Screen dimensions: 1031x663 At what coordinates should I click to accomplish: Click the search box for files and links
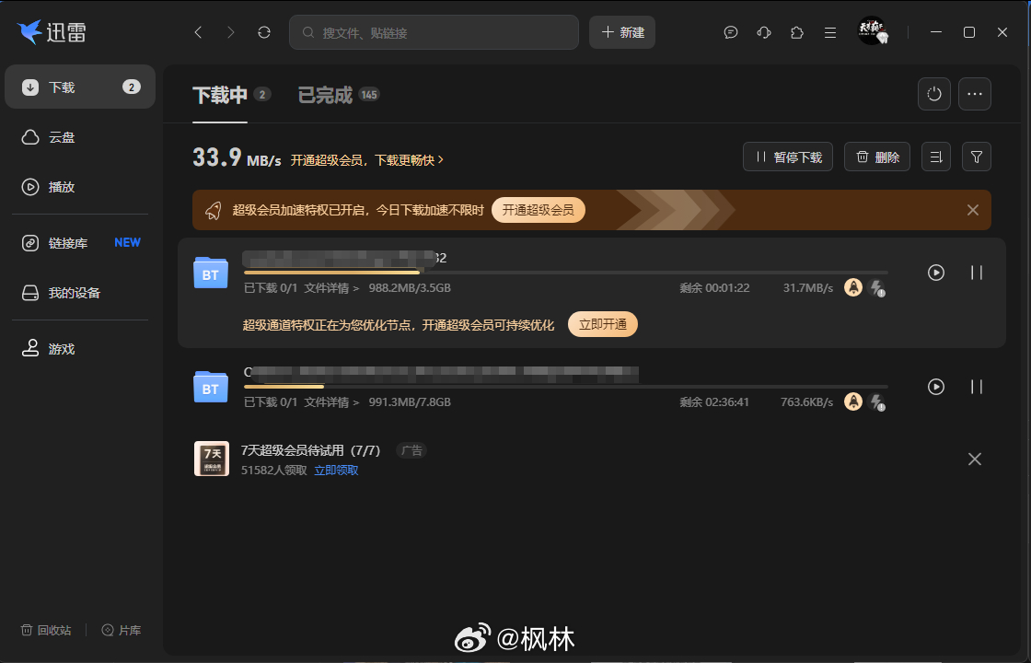(434, 32)
